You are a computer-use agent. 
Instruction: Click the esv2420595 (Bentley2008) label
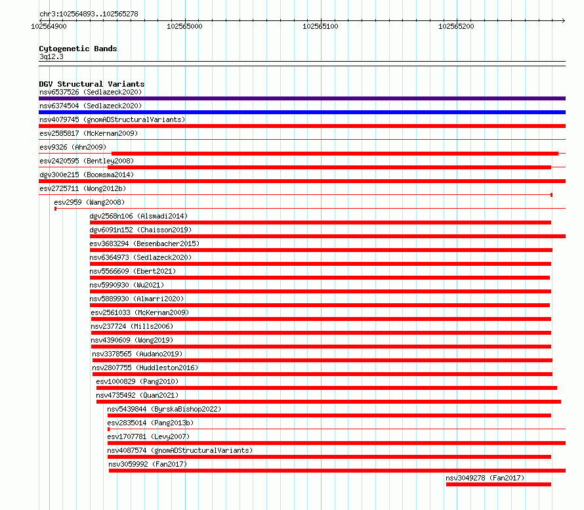pyautogui.click(x=87, y=161)
